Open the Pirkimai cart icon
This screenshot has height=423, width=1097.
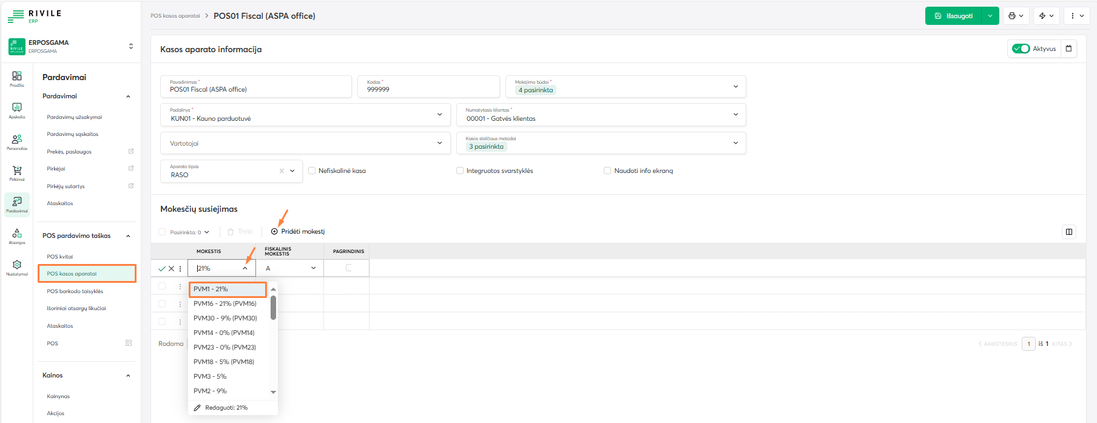click(x=17, y=172)
